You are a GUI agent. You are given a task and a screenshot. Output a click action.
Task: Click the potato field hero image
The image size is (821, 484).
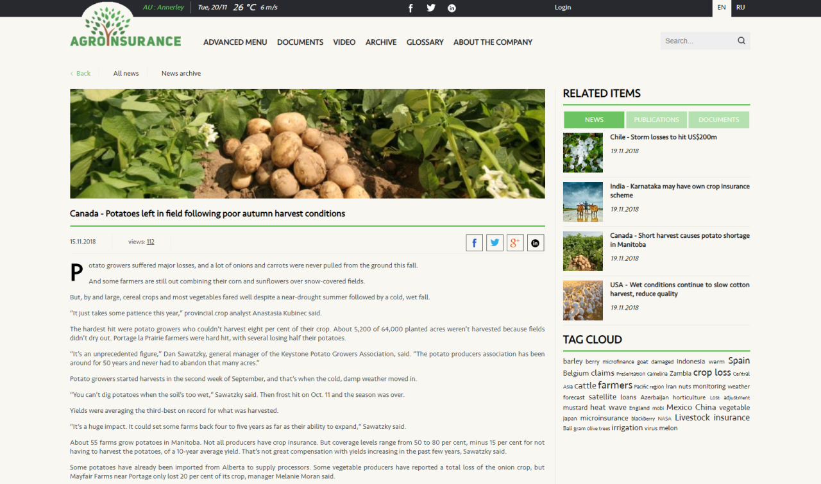click(307, 144)
